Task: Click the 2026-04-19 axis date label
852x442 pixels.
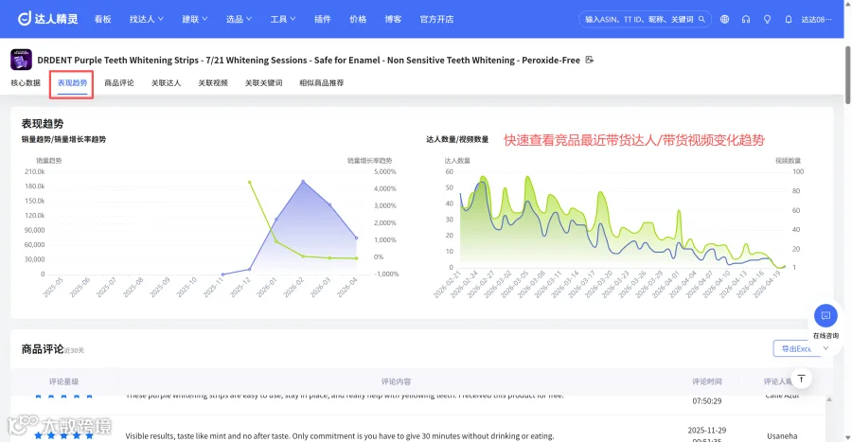Action: click(766, 285)
